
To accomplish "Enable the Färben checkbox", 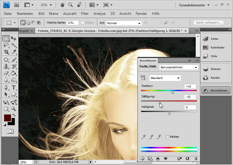I will pyautogui.click(x=167, y=137).
